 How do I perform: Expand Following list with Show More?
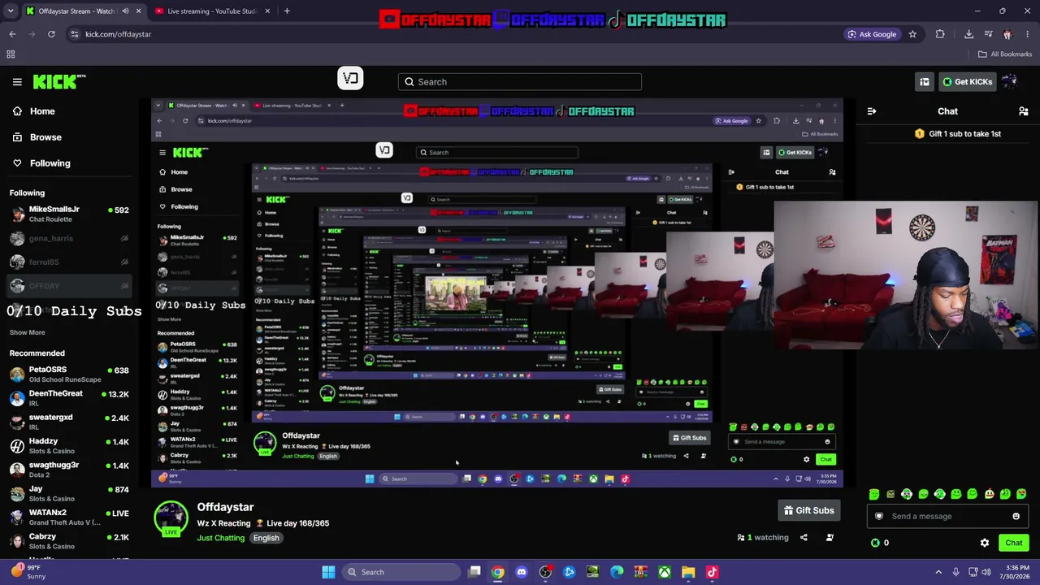[x=27, y=332]
